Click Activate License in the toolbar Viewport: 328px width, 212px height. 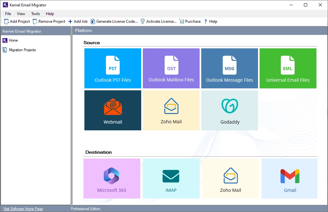pos(159,21)
